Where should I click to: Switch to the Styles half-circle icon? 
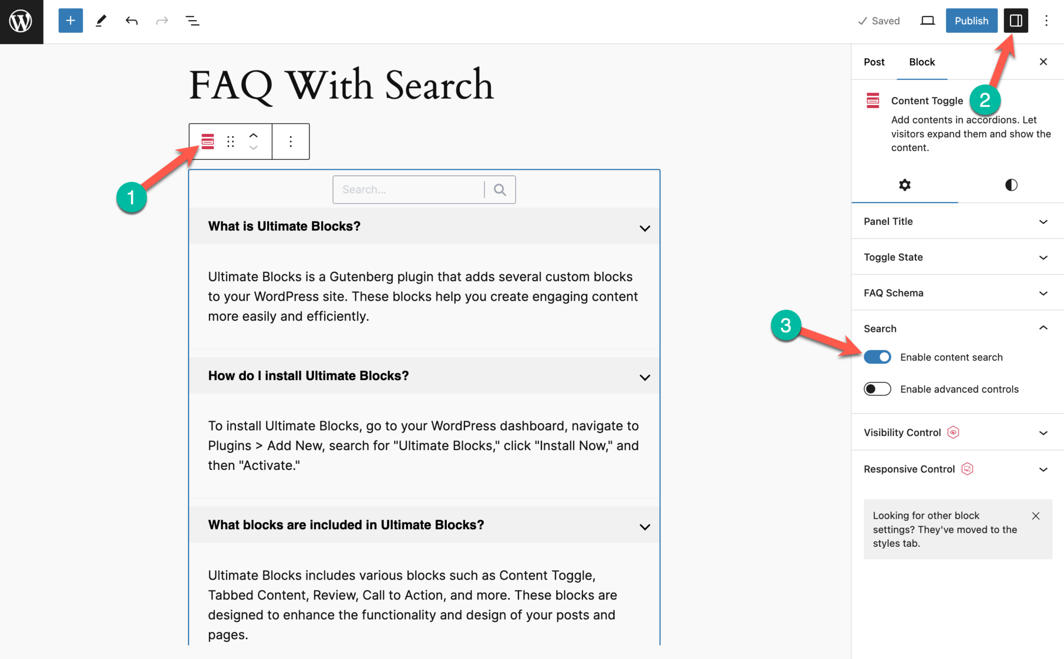pos(1010,185)
